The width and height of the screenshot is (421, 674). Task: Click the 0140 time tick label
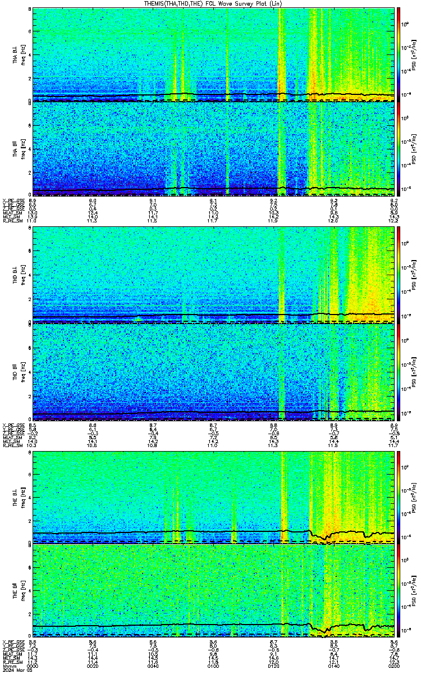coord(333,666)
